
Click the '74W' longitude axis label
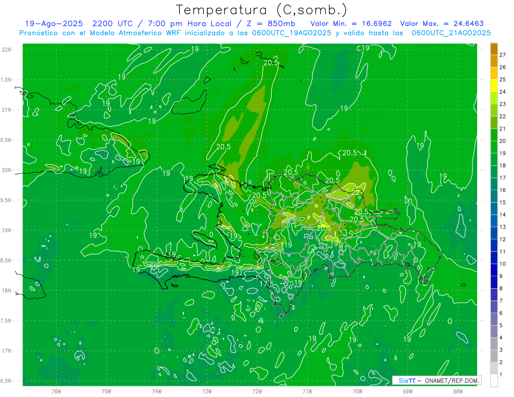pos(157,391)
